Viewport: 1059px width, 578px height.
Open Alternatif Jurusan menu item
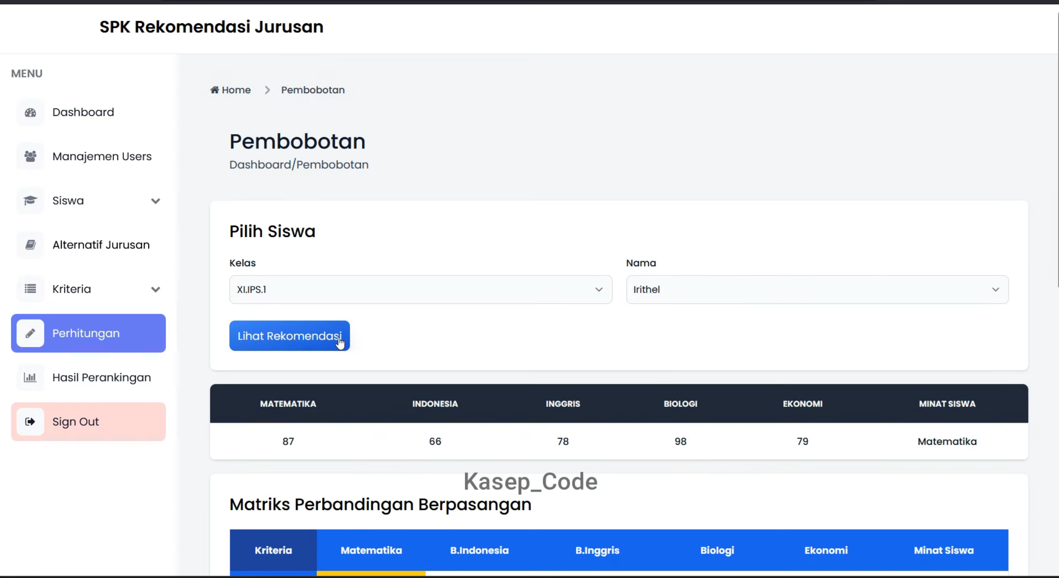point(88,245)
